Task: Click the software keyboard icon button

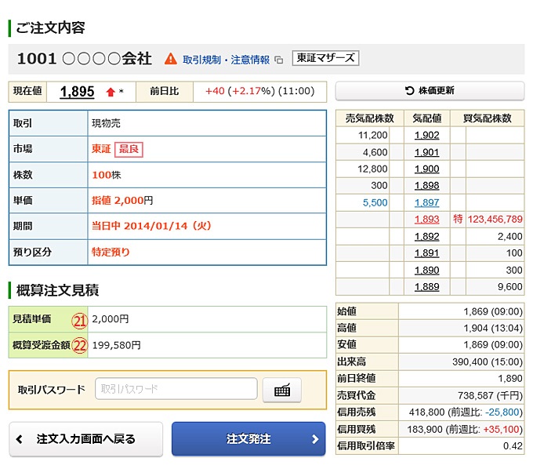Action: (282, 390)
